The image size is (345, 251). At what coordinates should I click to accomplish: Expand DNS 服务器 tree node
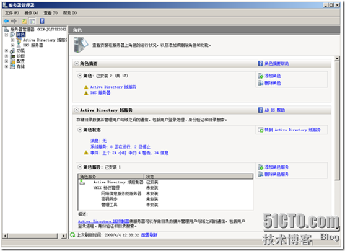coord(12,45)
